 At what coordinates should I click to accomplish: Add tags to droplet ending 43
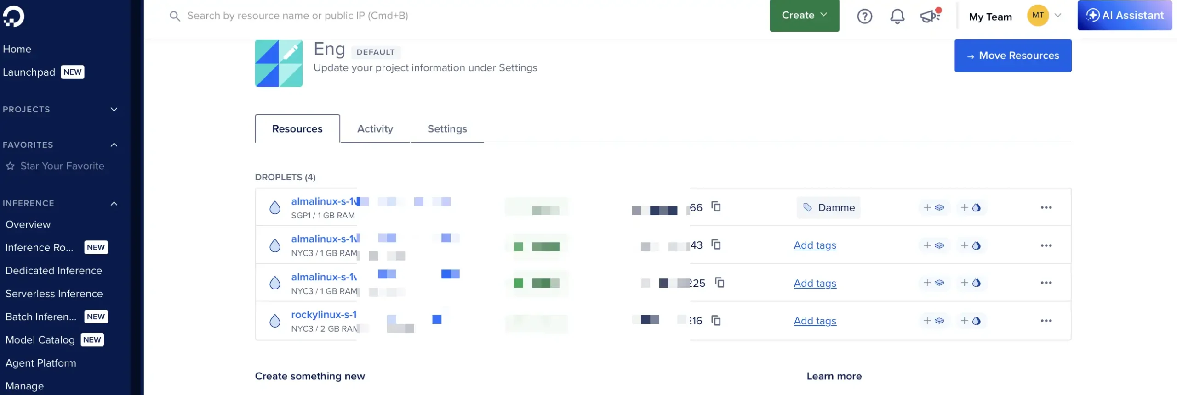[x=815, y=245]
